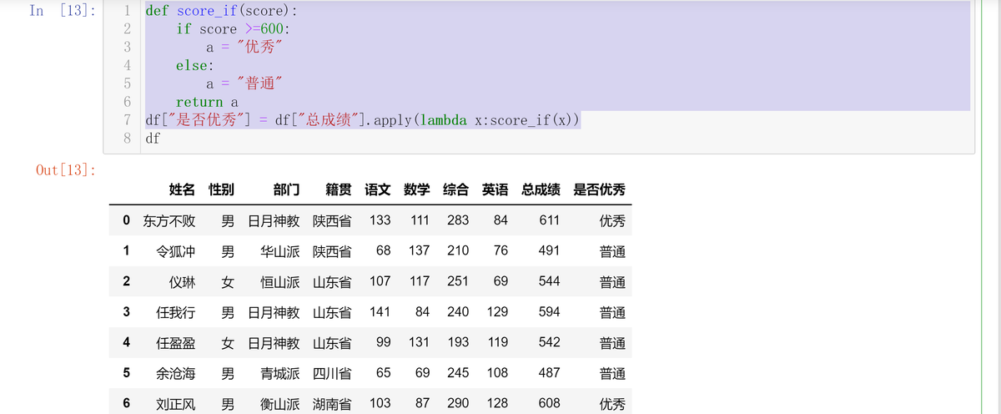Click 综合 score 283

point(458,220)
